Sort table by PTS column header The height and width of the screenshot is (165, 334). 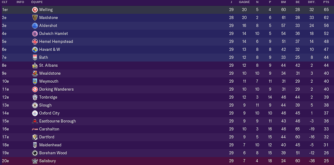[326, 2]
